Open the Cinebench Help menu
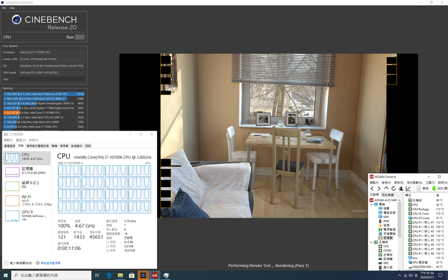This screenshot has height=280, width=448. tap(12, 8)
